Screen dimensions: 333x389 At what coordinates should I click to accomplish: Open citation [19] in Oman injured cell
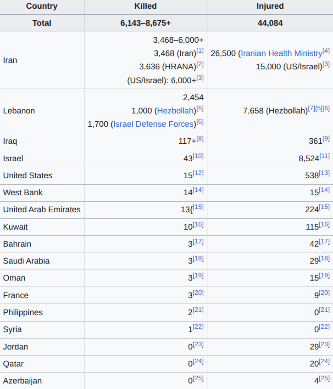click(x=324, y=276)
